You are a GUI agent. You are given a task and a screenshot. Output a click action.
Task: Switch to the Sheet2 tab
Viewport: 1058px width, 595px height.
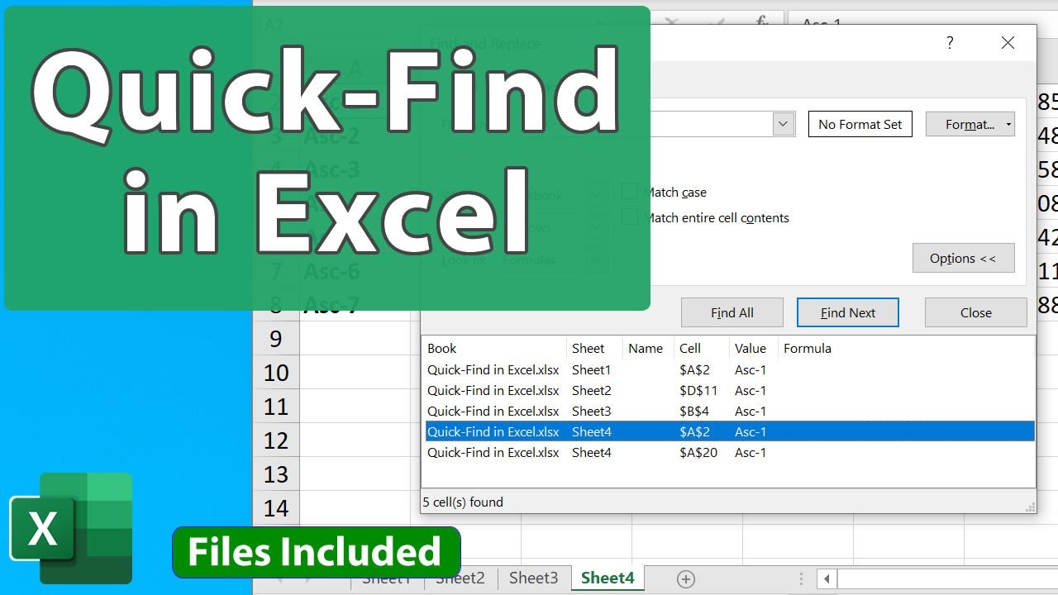coord(460,578)
